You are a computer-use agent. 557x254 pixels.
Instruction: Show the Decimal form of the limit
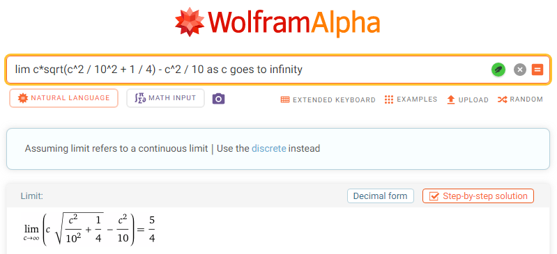pos(381,196)
